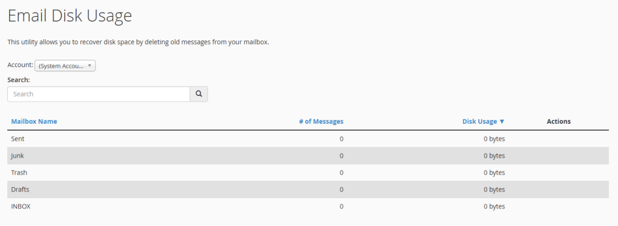Screen dimensions: 618x226
Task: Click the magnifying glass search button
Action: click(199, 94)
